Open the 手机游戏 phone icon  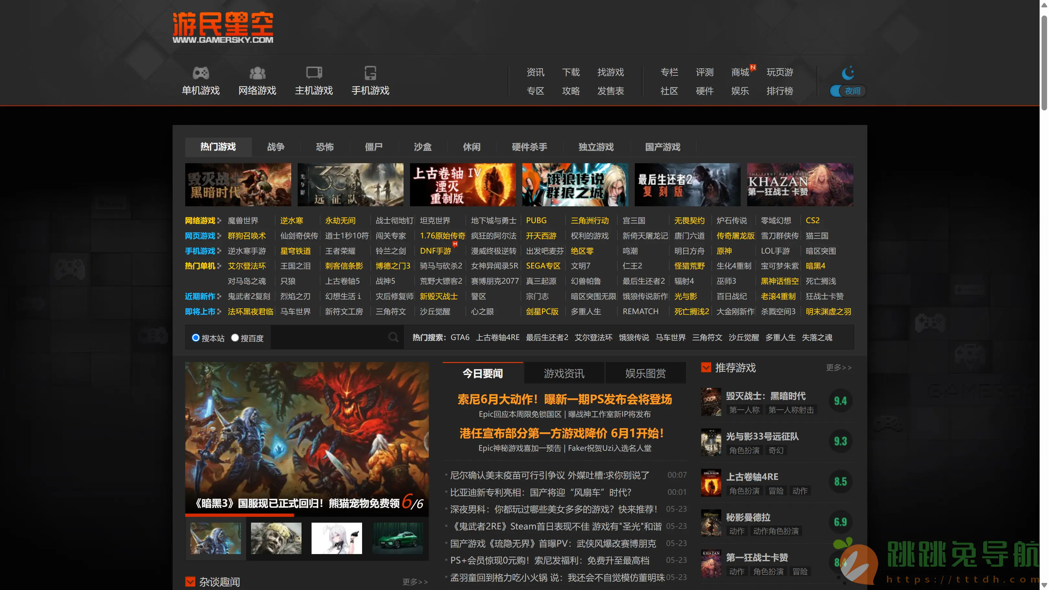pos(370,73)
